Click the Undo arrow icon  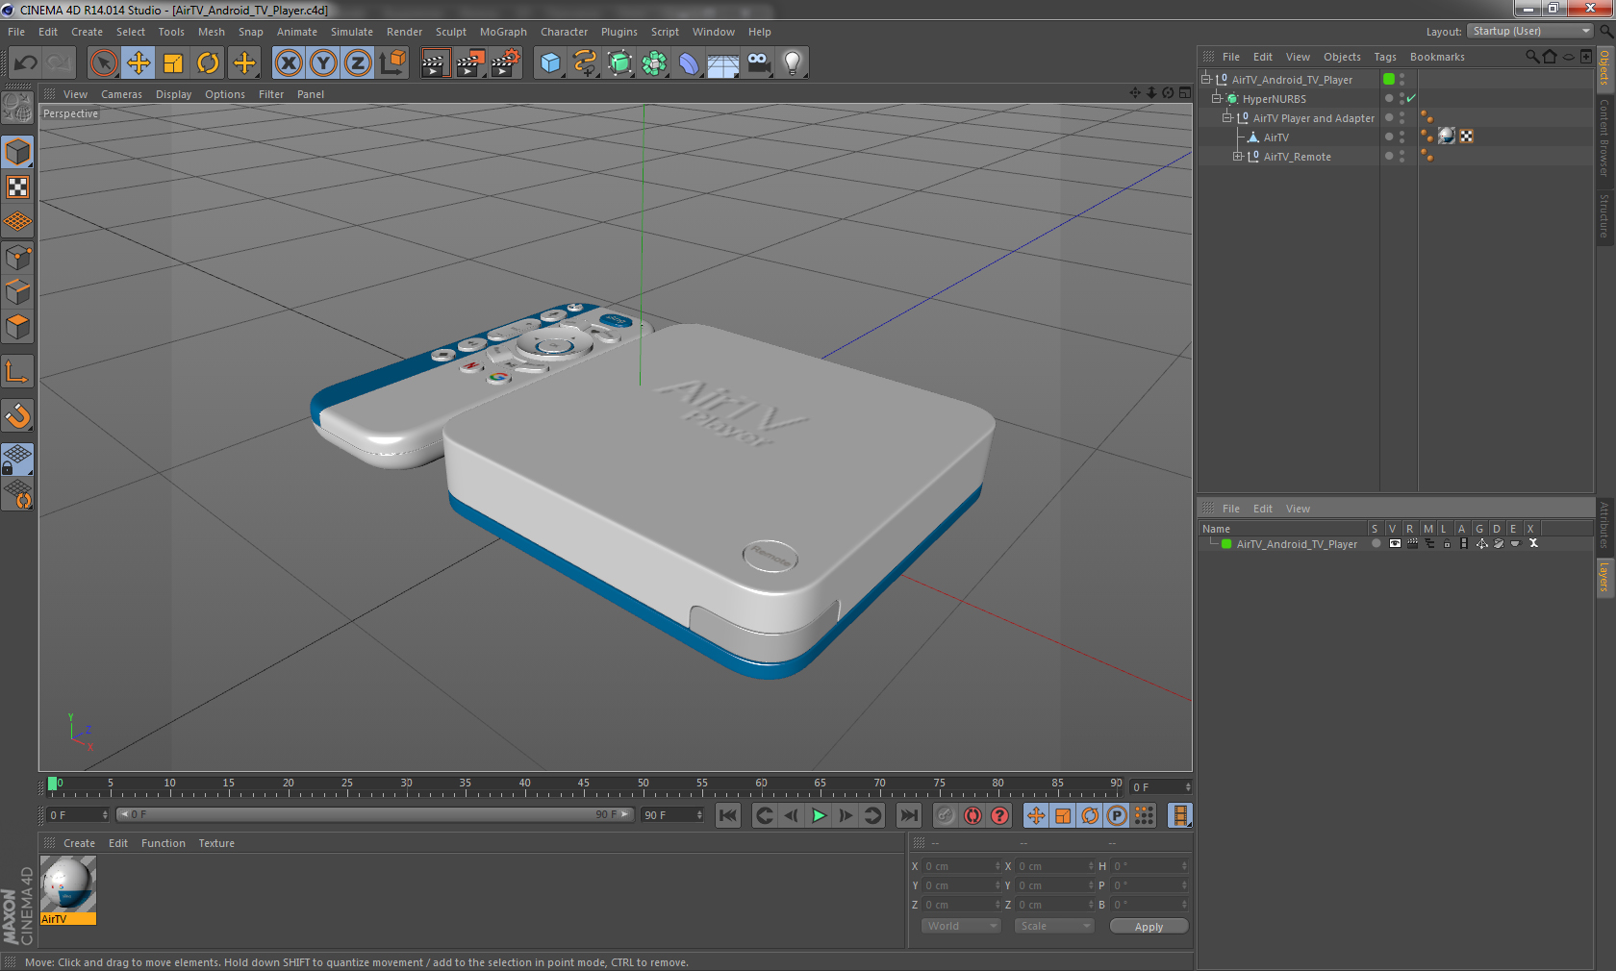(x=26, y=63)
